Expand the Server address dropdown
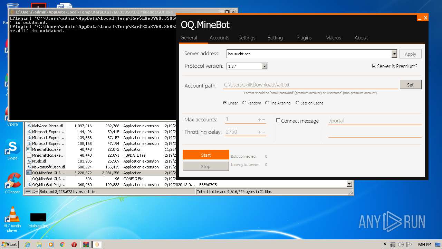The height and width of the screenshot is (249, 442). (x=394, y=54)
